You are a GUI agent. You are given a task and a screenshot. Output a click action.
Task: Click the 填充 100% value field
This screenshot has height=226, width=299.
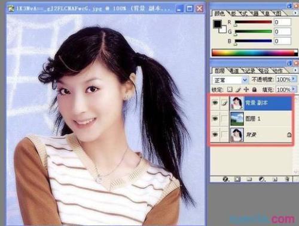click(283, 89)
